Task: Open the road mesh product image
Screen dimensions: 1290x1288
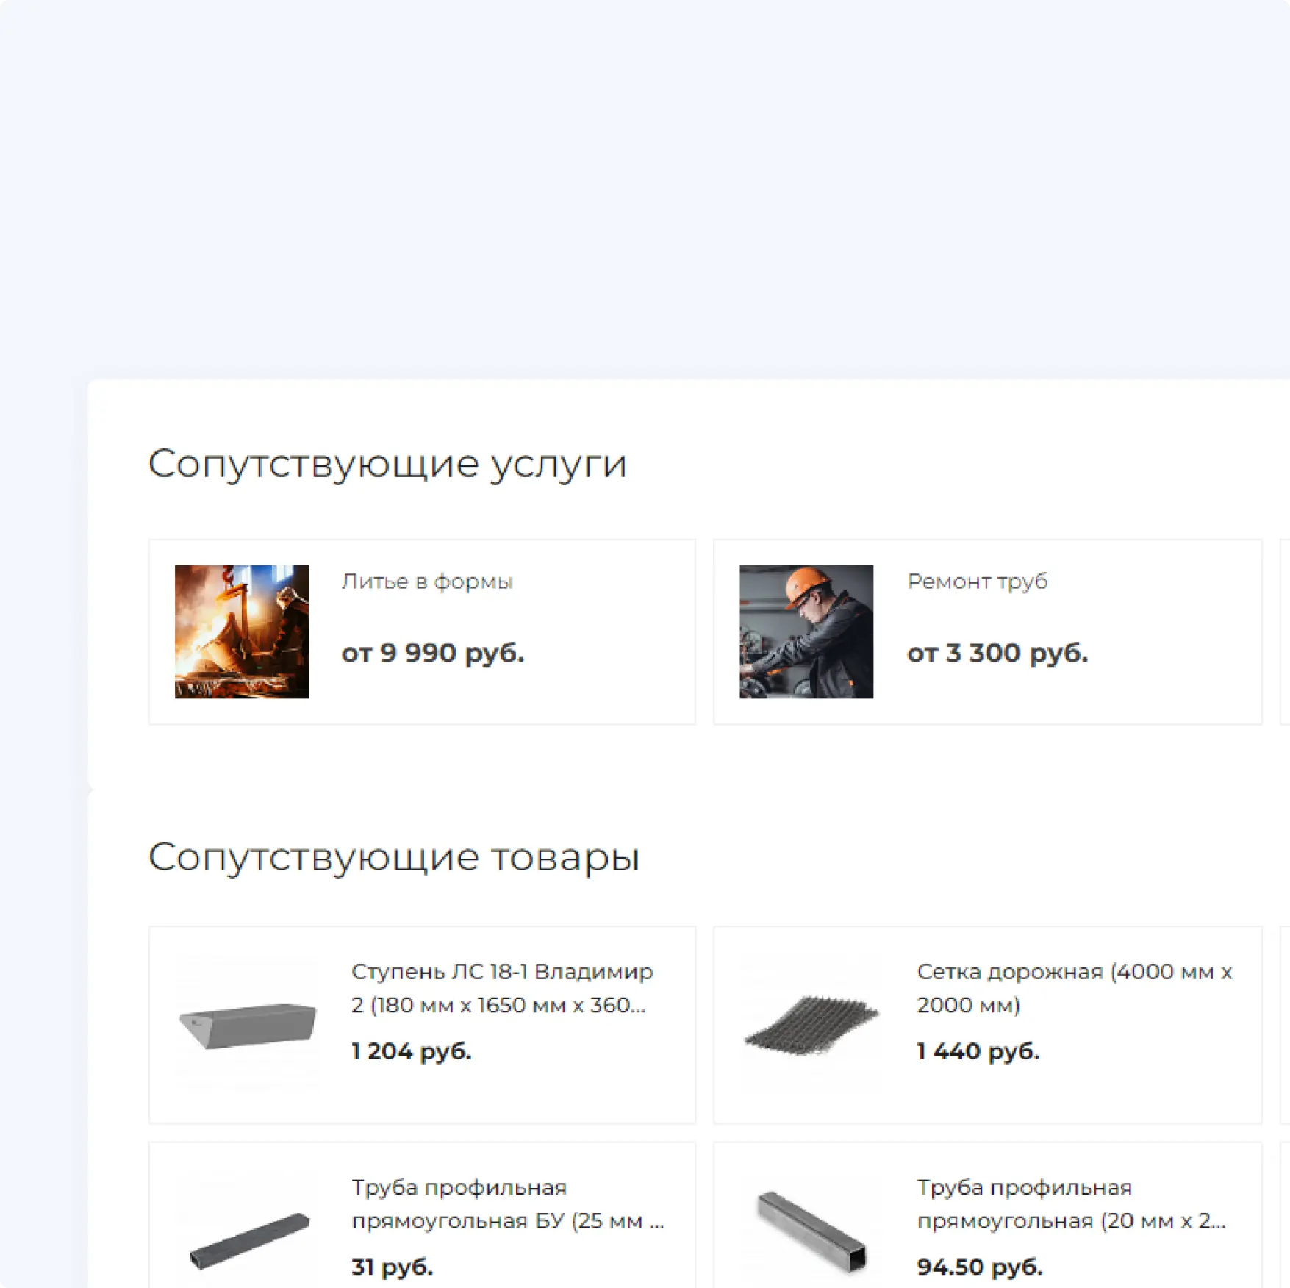Action: click(811, 1025)
